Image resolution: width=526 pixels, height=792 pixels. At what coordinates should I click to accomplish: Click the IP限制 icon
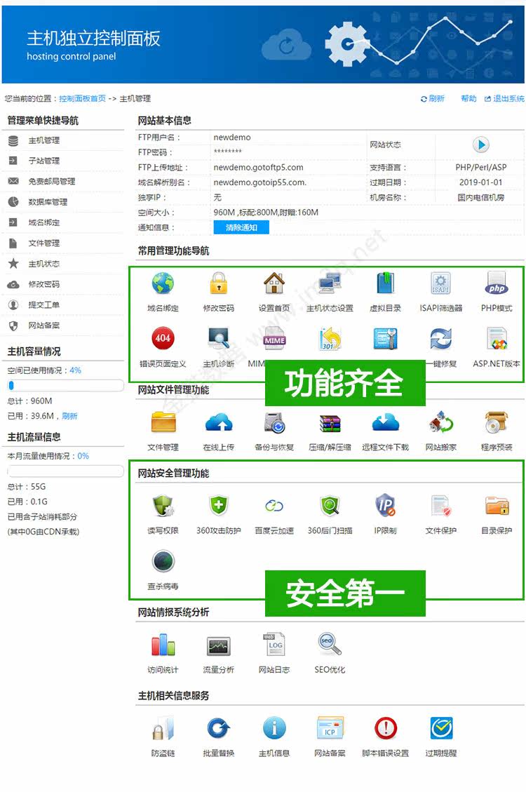coord(386,505)
